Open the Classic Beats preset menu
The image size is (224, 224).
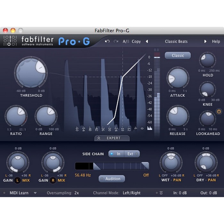click(x=176, y=41)
